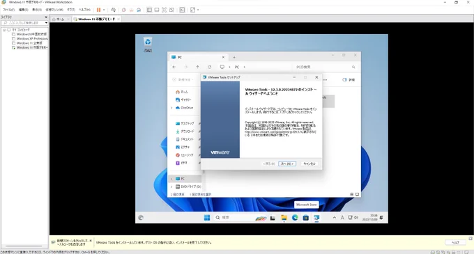
Task: Select the Windows 11 VM tab
Action: tap(96, 19)
